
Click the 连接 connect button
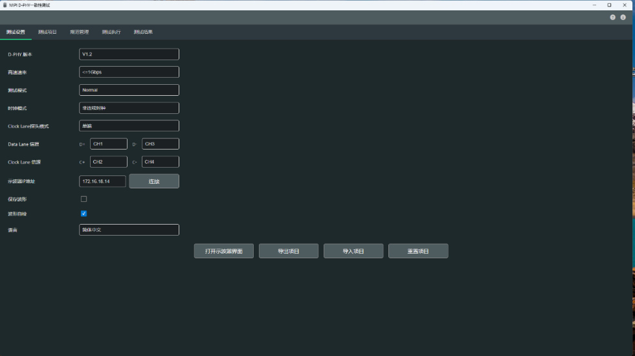click(x=154, y=181)
